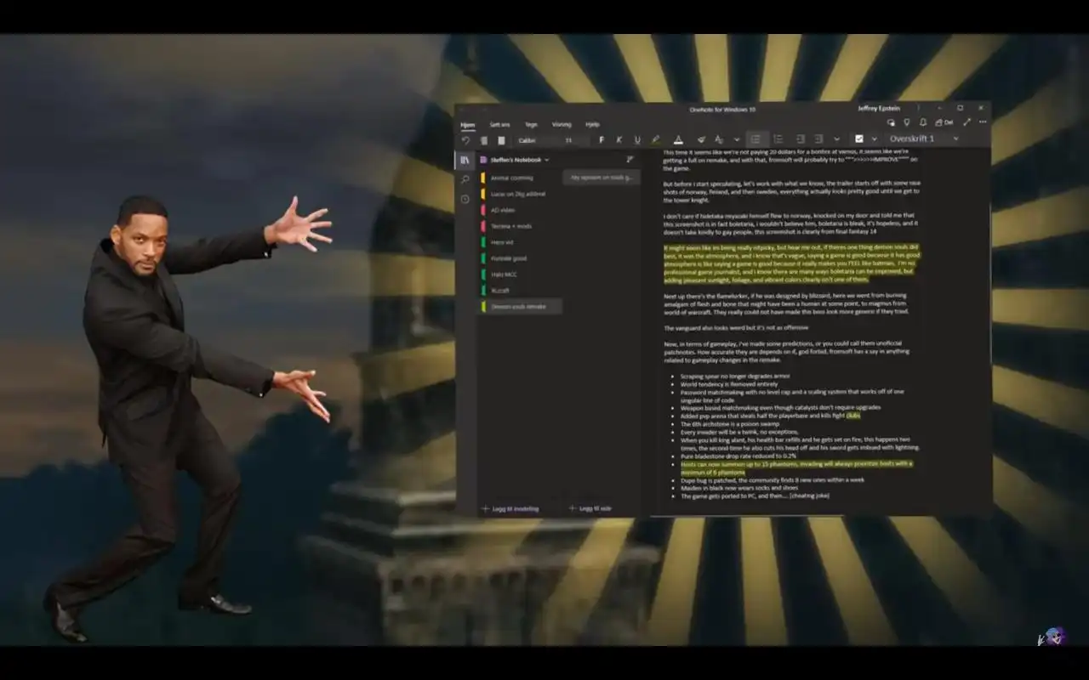Decrease the paragraph indent

point(800,139)
